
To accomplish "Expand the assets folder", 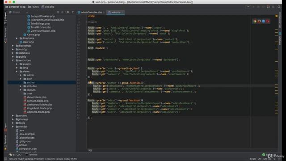I will coord(17,64).
